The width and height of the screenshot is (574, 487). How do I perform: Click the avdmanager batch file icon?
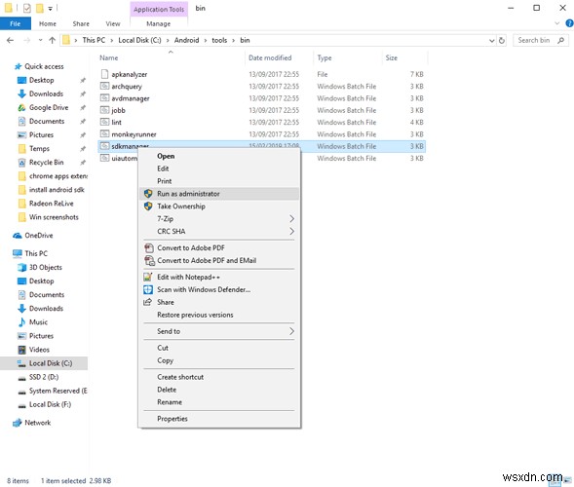[x=104, y=98]
